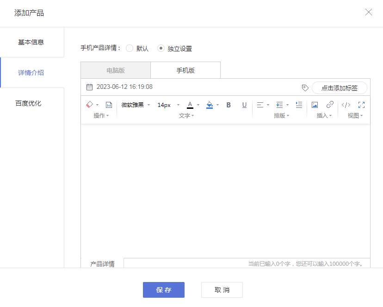This screenshot has width=383, height=307.
Task: Click the eraser clear-format icon
Action: tap(90, 105)
